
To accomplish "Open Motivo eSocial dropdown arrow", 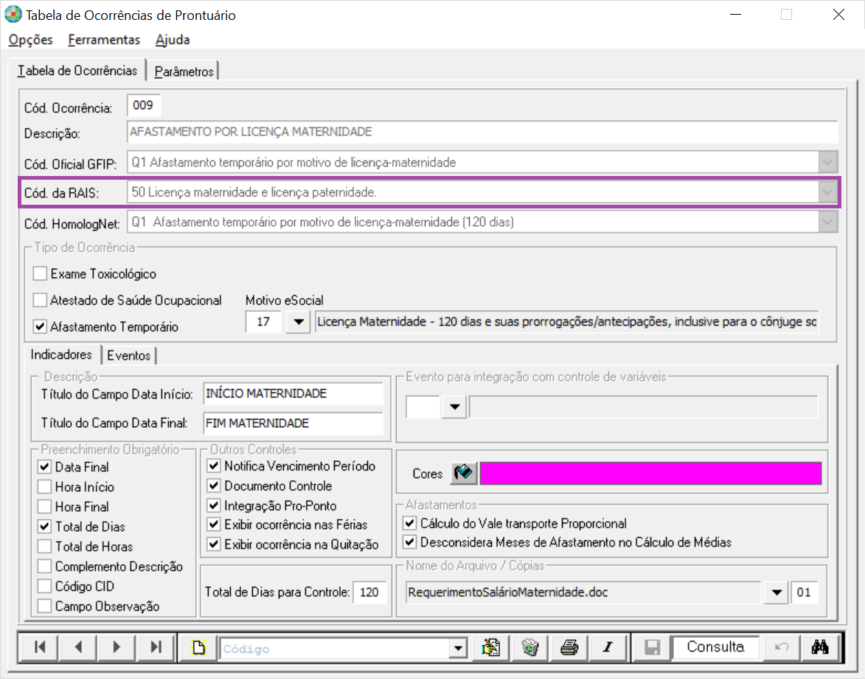I will coord(299,321).
